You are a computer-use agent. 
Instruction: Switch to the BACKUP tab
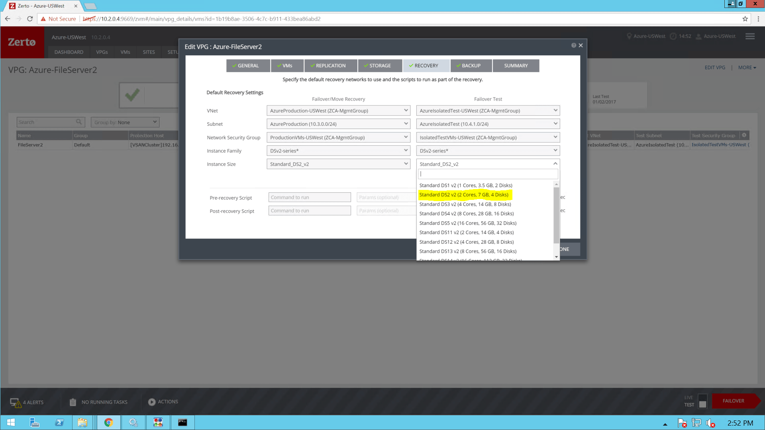[471, 65]
